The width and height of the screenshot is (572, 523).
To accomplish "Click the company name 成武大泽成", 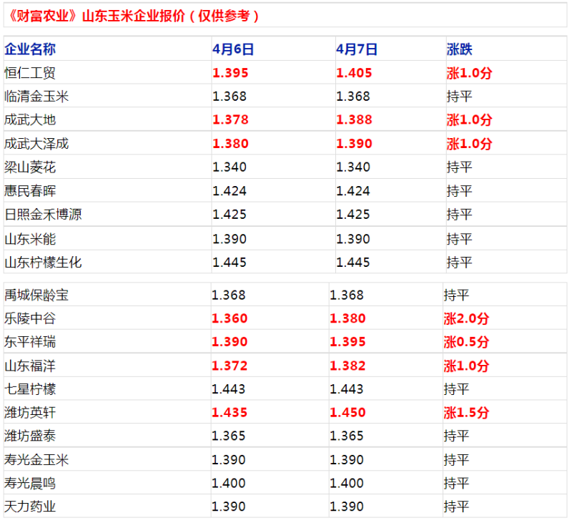I will click(36, 143).
